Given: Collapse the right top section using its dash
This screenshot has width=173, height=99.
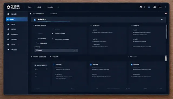Looking at the screenshot, I should pyautogui.click(x=132, y=25).
